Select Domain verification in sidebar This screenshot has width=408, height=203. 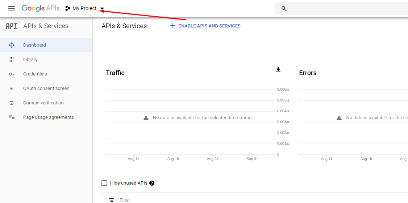43,103
